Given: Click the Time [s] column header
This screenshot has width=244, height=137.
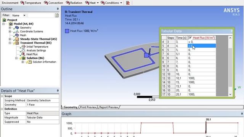Looking at the screenshot, I should [x=181, y=38].
